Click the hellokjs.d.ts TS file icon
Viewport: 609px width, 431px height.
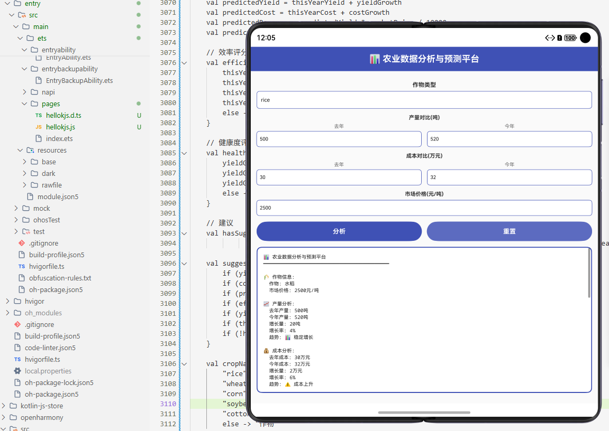[x=39, y=116]
